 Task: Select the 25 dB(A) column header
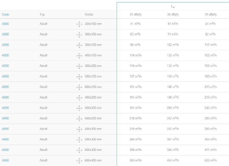point(135,15)
